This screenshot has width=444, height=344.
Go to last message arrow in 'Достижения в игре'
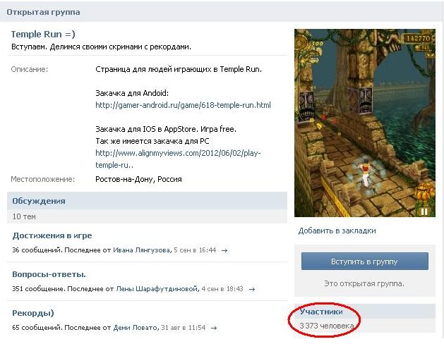[x=224, y=250]
